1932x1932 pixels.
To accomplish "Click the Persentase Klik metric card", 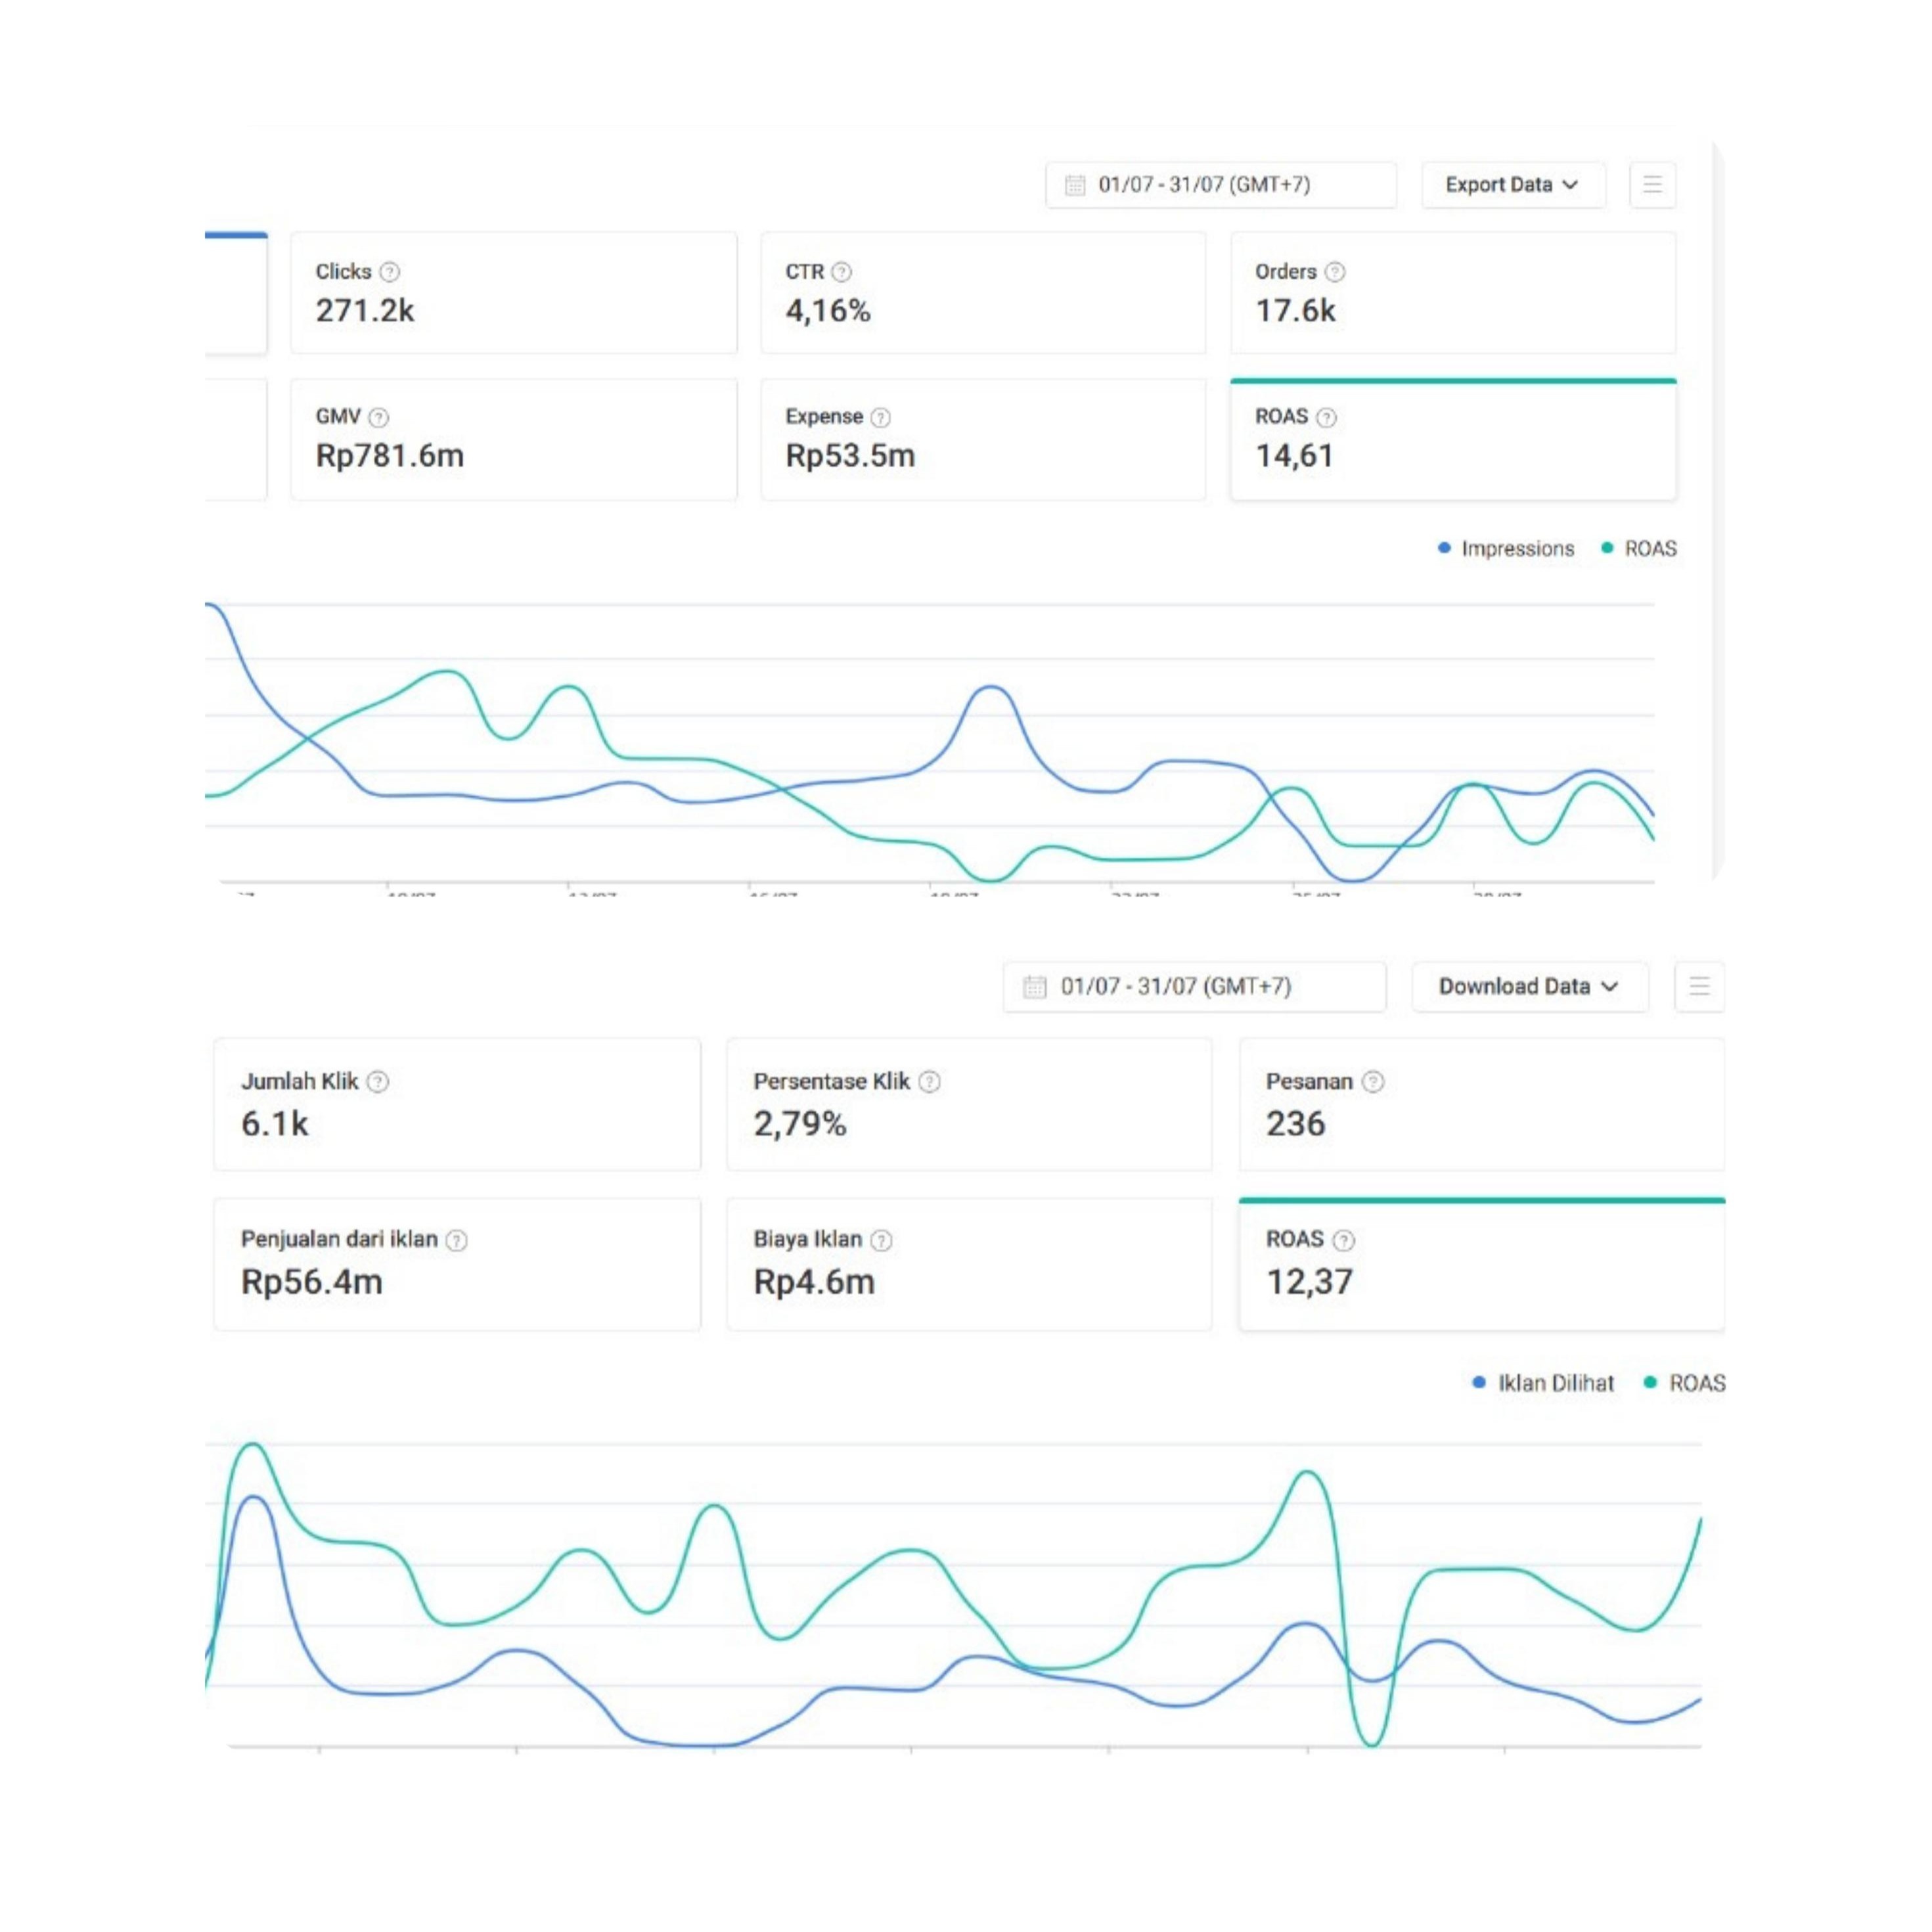I will 969,1104.
